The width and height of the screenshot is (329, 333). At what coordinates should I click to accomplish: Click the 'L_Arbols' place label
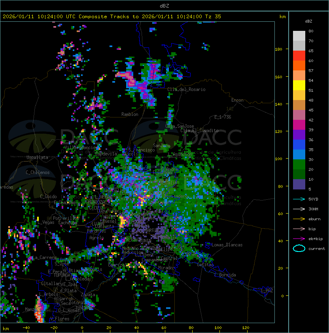[x=49, y=294]
